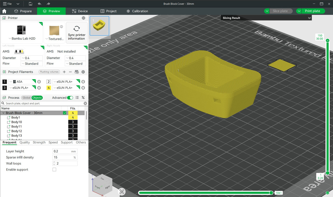Remove a project filament with minus icon
The height and width of the screenshot is (197, 333).
(x=70, y=72)
